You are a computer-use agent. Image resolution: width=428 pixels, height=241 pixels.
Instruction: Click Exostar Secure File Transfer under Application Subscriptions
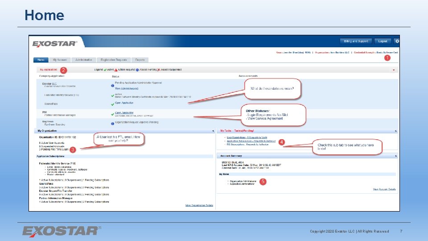[x=55, y=191]
